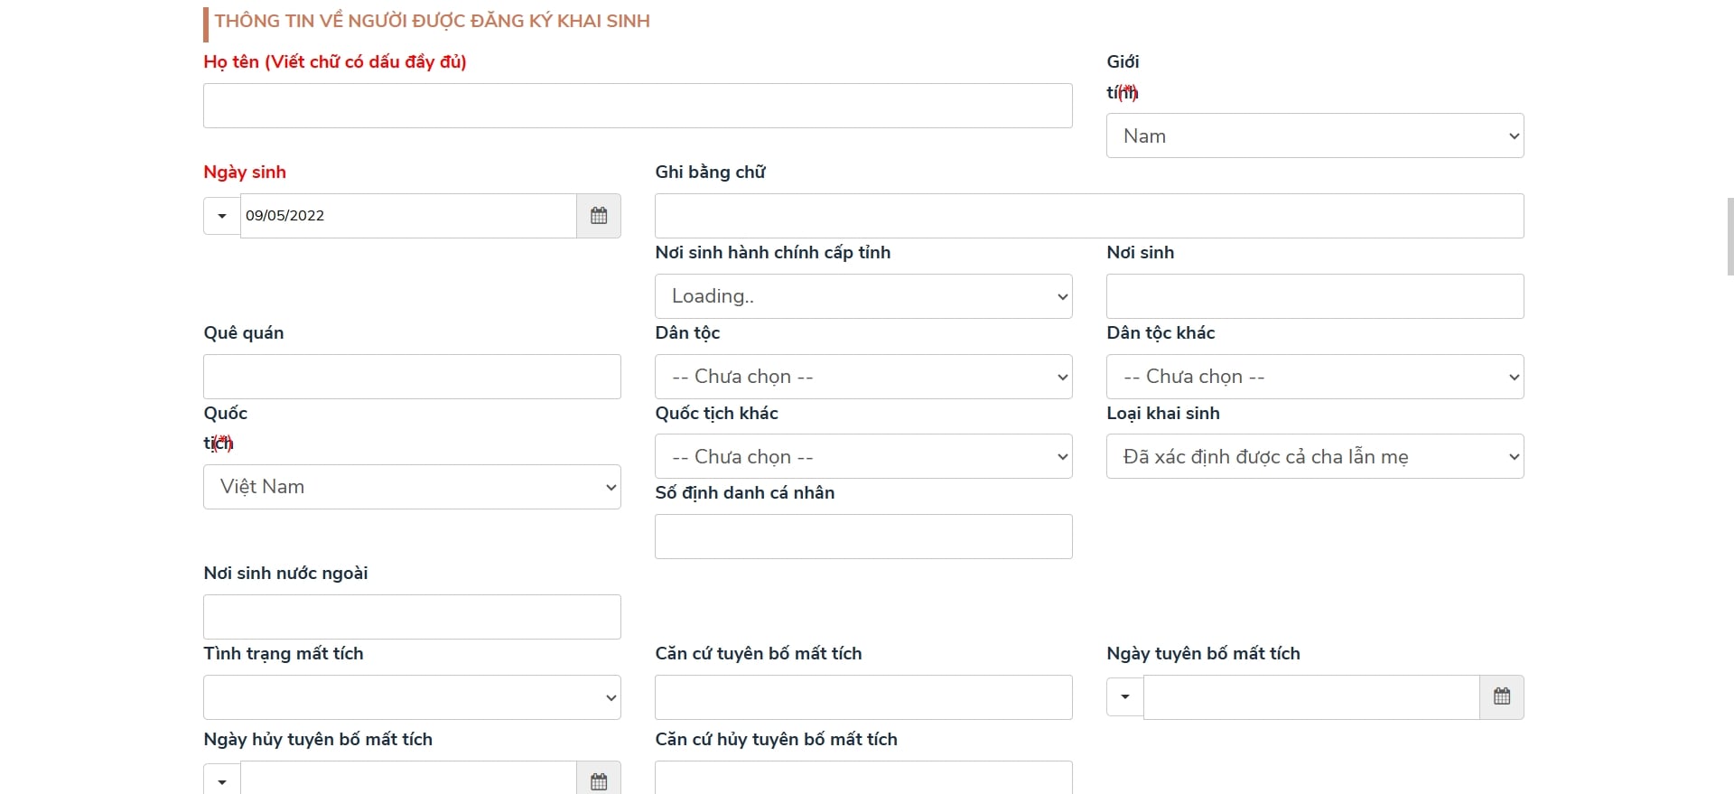The height and width of the screenshot is (794, 1734).
Task: Expand the Loại khai sinh dropdown
Action: point(1314,457)
